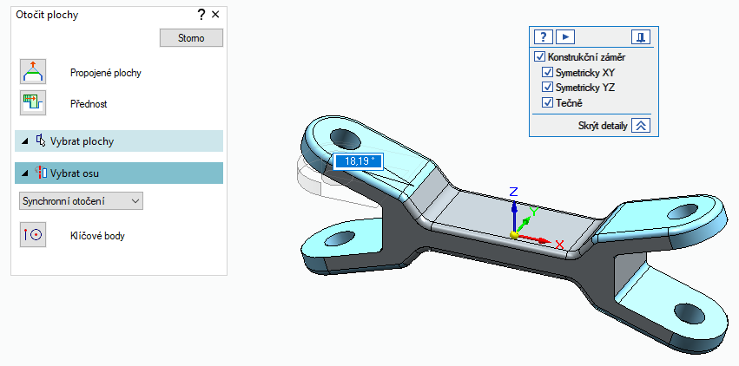
Task: Uncheck Symetricky YZ option
Action: coord(547,87)
